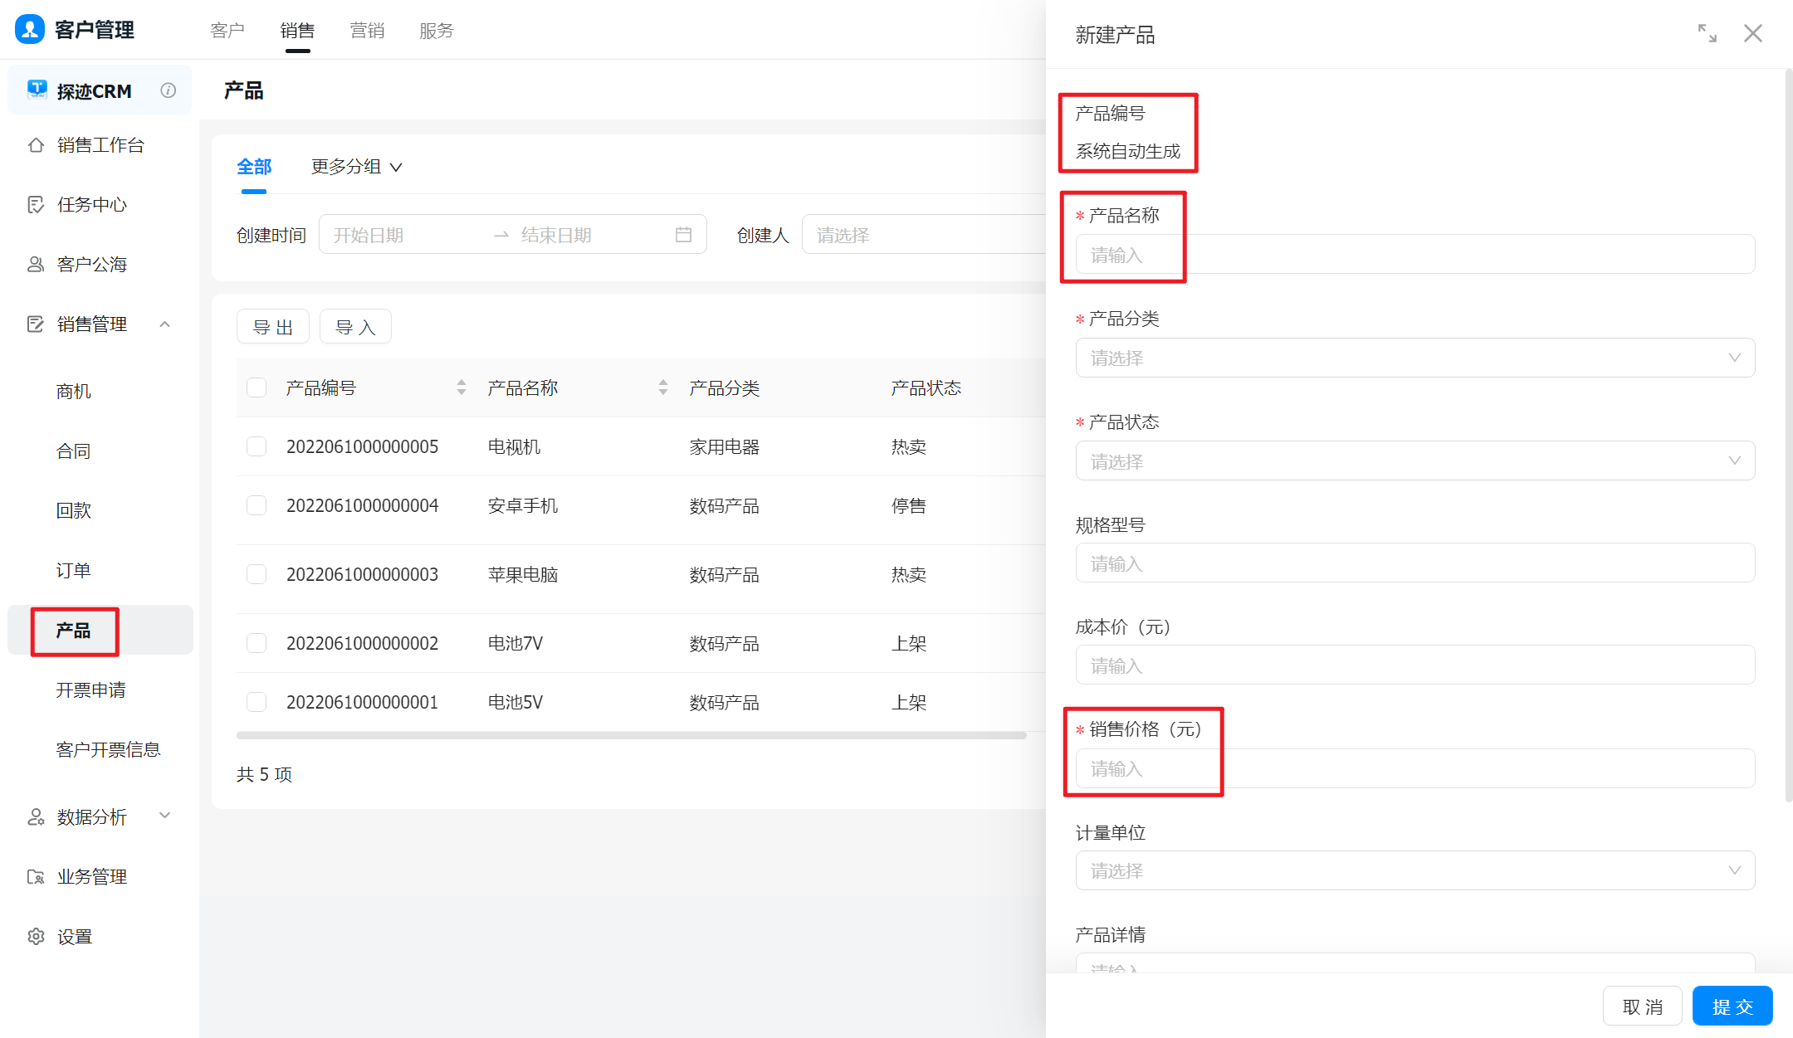Toggle the select-all header checkbox

coord(256,387)
